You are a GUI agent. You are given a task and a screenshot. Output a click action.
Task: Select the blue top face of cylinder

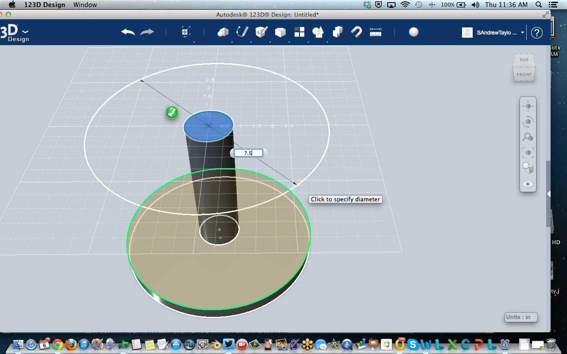209,126
